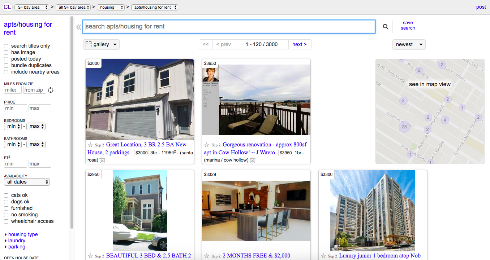Image resolution: width=490 pixels, height=260 pixels.
Task: Star the 'Great Location, 3 BR' listing as favorite
Action: pyautogui.click(x=90, y=144)
